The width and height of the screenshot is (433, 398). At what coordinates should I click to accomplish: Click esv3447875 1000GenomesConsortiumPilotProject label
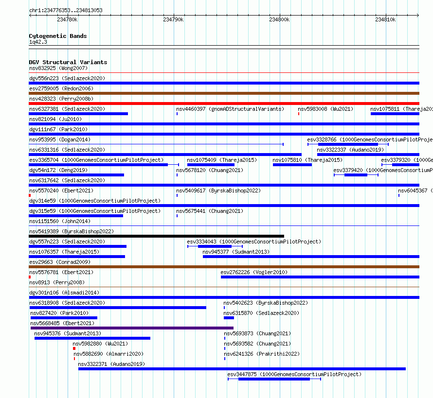pos(294,374)
